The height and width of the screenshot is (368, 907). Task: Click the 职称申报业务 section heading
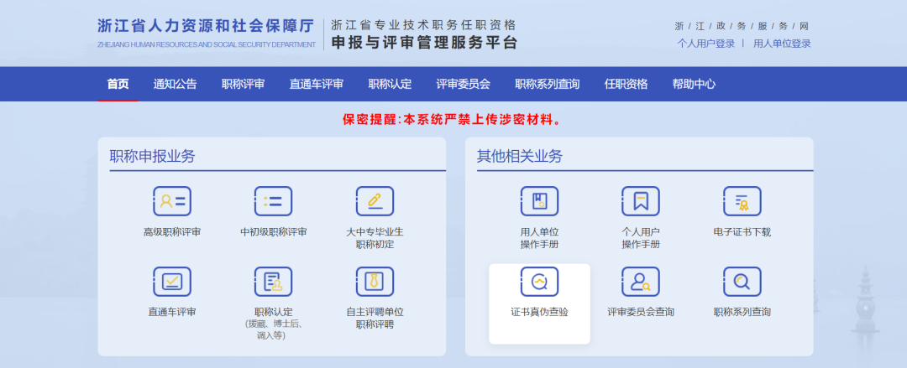(x=153, y=157)
